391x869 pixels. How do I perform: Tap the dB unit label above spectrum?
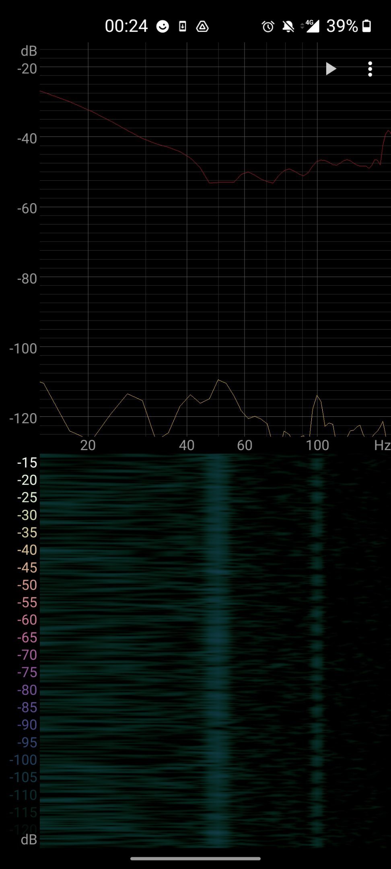(29, 51)
